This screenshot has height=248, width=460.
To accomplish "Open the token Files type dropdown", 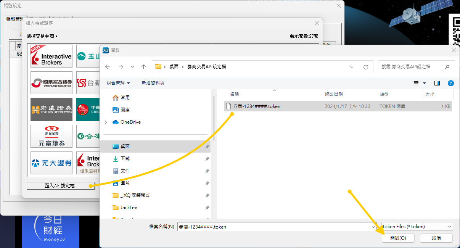I will (417, 227).
